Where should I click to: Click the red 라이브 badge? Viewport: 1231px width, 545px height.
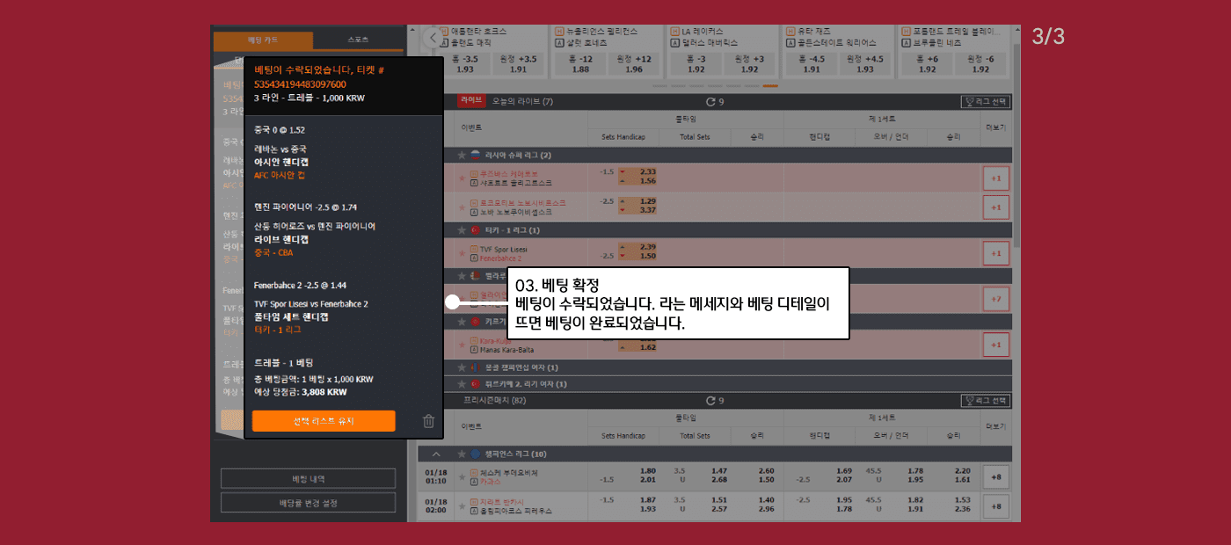coord(471,101)
